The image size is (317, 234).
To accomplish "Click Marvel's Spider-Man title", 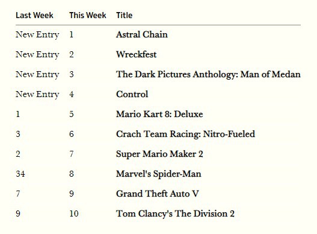I will pyautogui.click(x=159, y=174).
